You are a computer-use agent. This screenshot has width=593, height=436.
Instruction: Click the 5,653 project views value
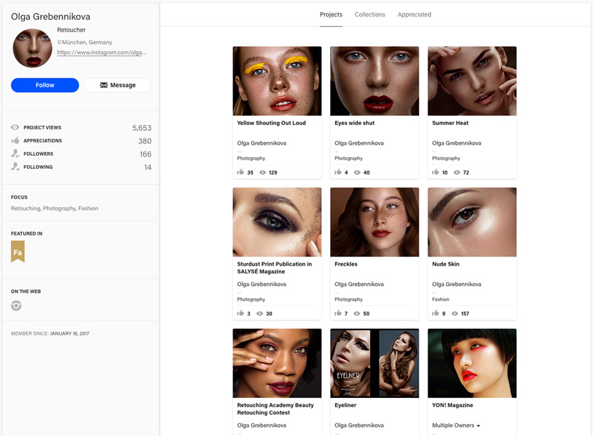(142, 128)
